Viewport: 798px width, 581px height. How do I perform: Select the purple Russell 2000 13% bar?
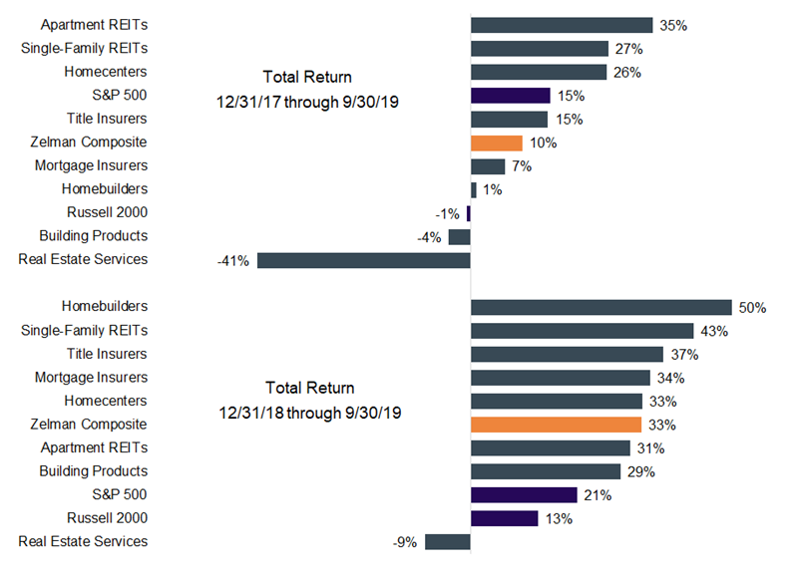pos(504,518)
